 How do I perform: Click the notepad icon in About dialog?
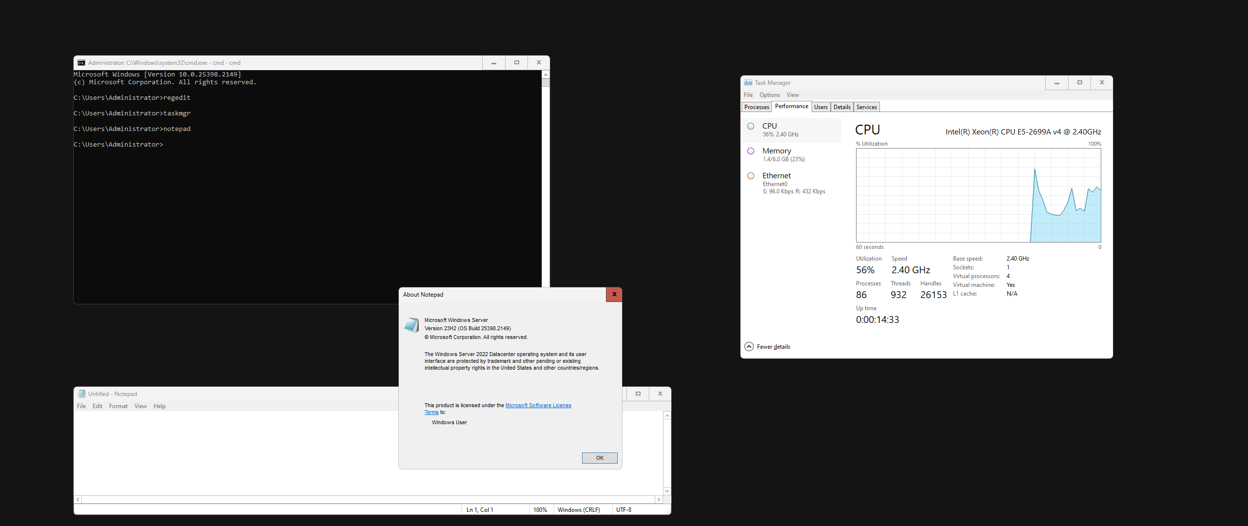411,325
